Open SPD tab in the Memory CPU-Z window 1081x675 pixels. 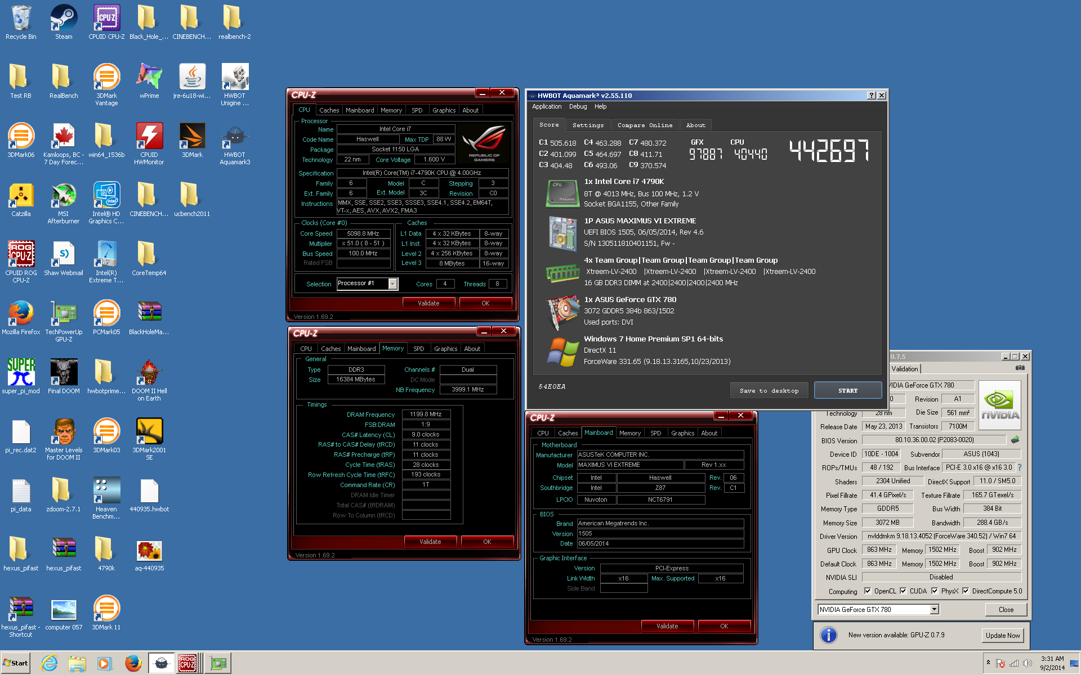coord(419,349)
